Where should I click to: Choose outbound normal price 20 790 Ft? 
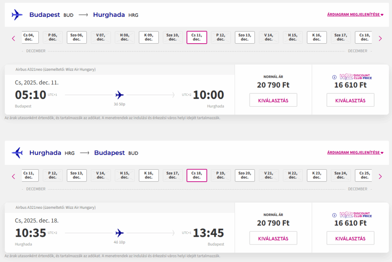pyautogui.click(x=273, y=100)
